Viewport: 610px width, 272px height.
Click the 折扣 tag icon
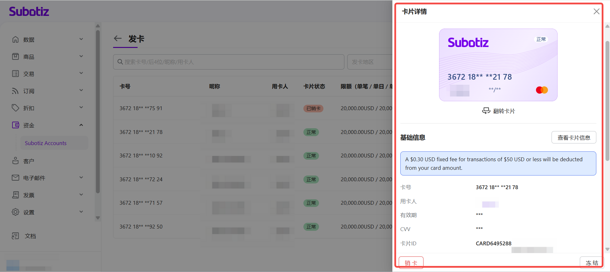pos(15,108)
